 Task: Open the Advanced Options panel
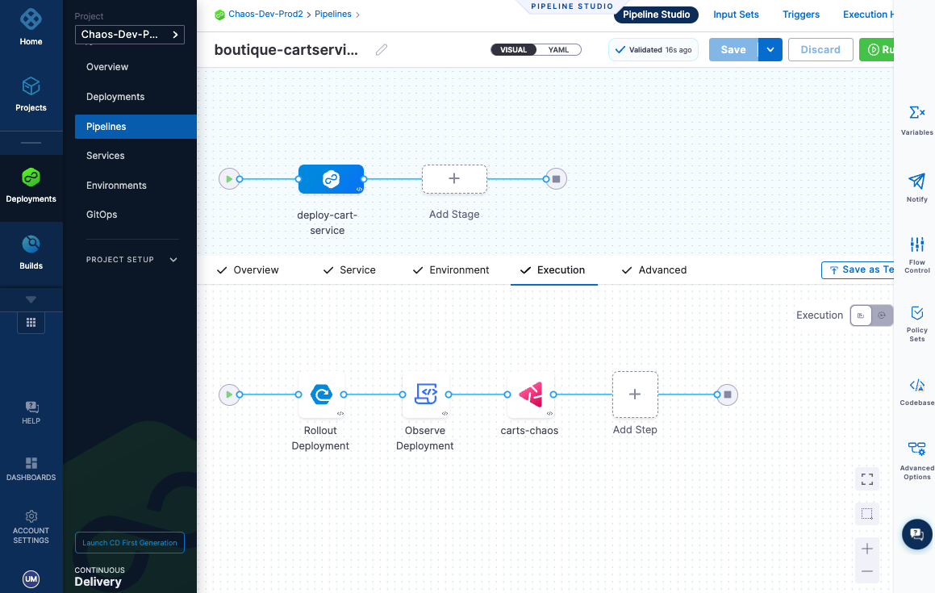(x=916, y=461)
